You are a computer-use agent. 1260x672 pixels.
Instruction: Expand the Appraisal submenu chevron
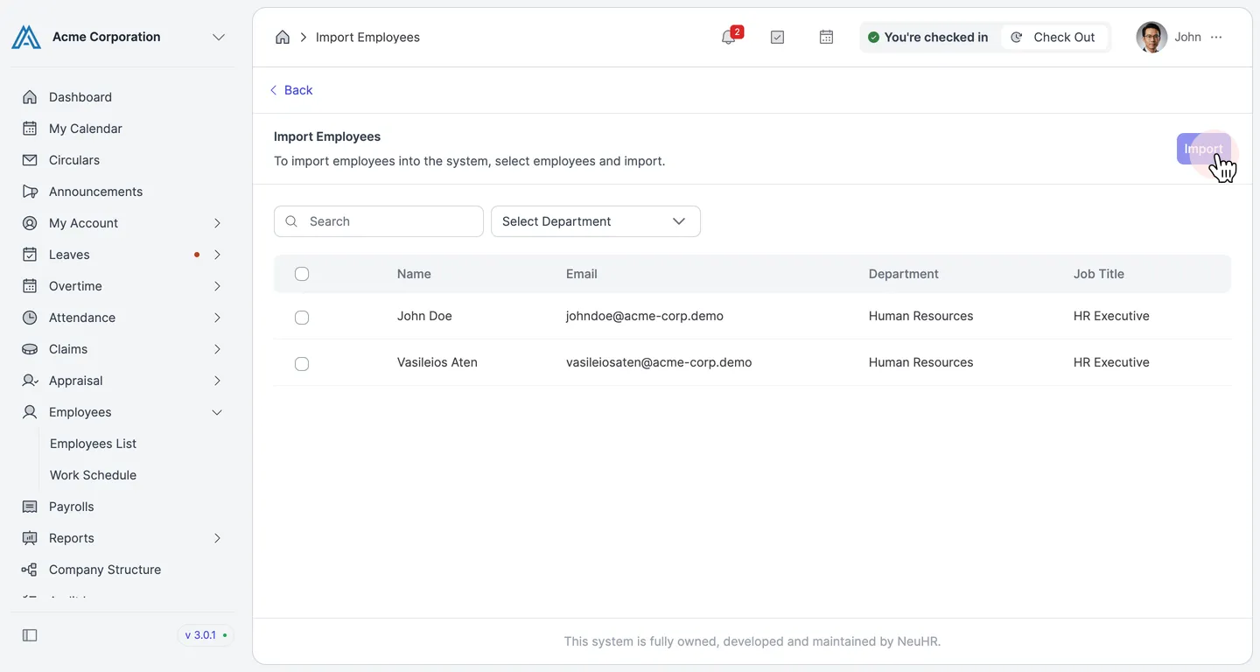(x=217, y=381)
